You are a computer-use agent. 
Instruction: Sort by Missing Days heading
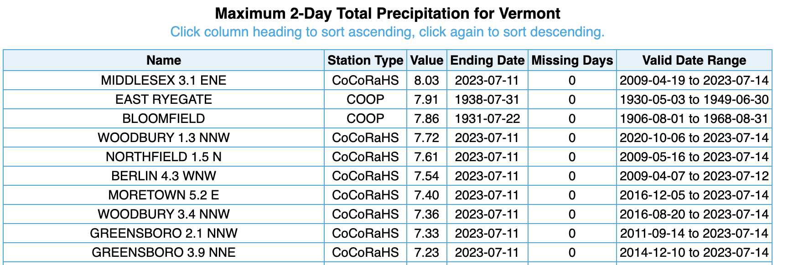[572, 61]
